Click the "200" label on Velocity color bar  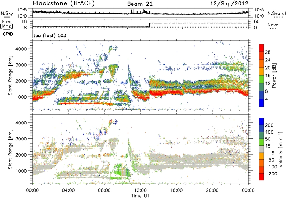(x=269, y=125)
